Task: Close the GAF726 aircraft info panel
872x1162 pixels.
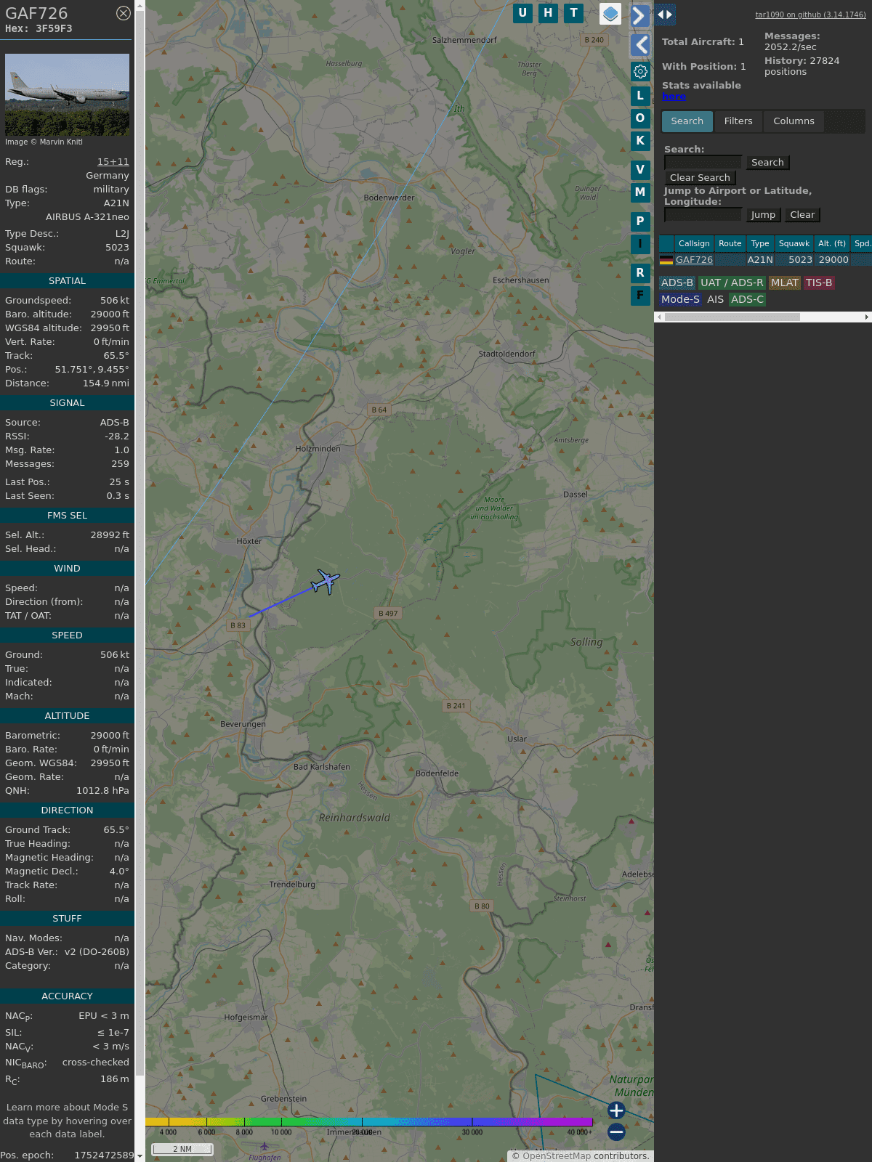Action: [x=124, y=13]
